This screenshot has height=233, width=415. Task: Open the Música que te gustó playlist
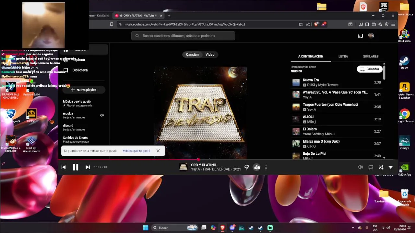click(x=84, y=103)
